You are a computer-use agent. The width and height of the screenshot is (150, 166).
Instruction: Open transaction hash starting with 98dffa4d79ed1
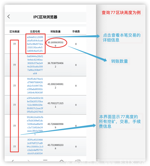click(35, 86)
